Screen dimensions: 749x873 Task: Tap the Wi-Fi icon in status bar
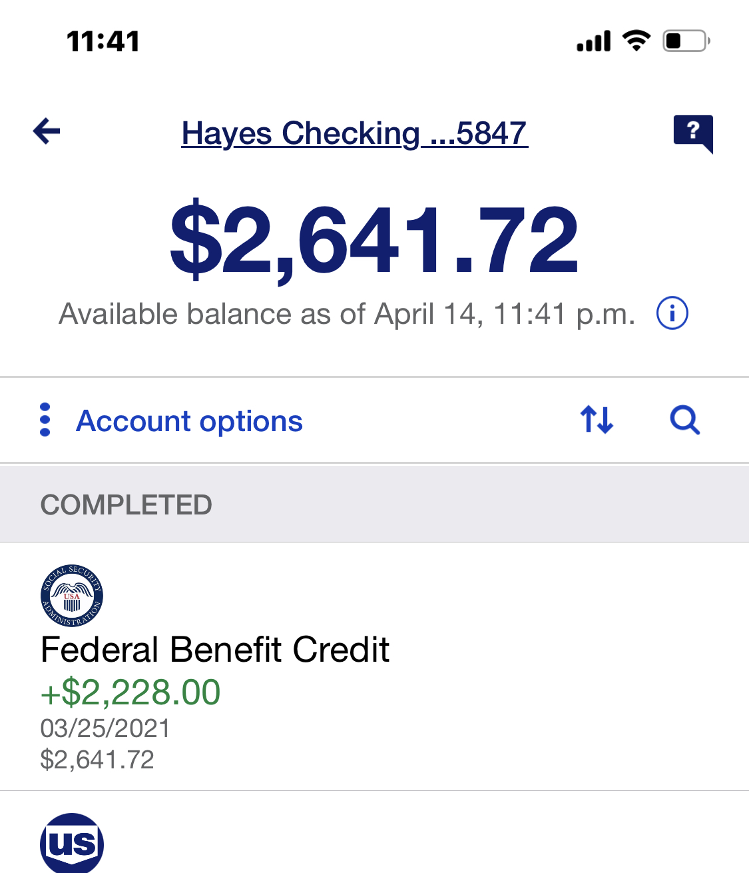(x=636, y=41)
